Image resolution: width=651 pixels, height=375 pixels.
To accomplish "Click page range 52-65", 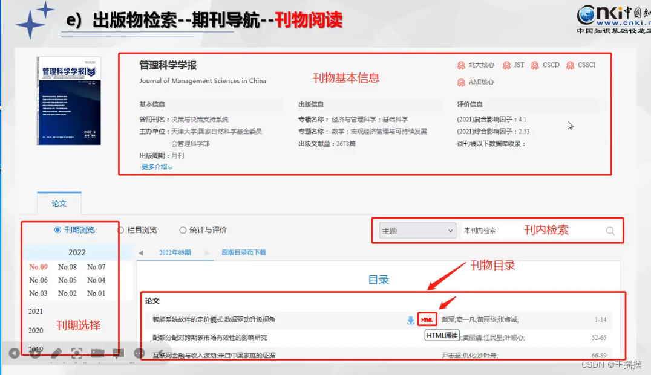I will (x=599, y=338).
